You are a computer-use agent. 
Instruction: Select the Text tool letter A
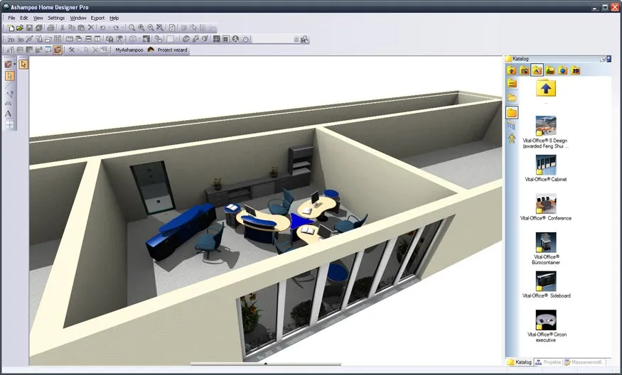8,114
